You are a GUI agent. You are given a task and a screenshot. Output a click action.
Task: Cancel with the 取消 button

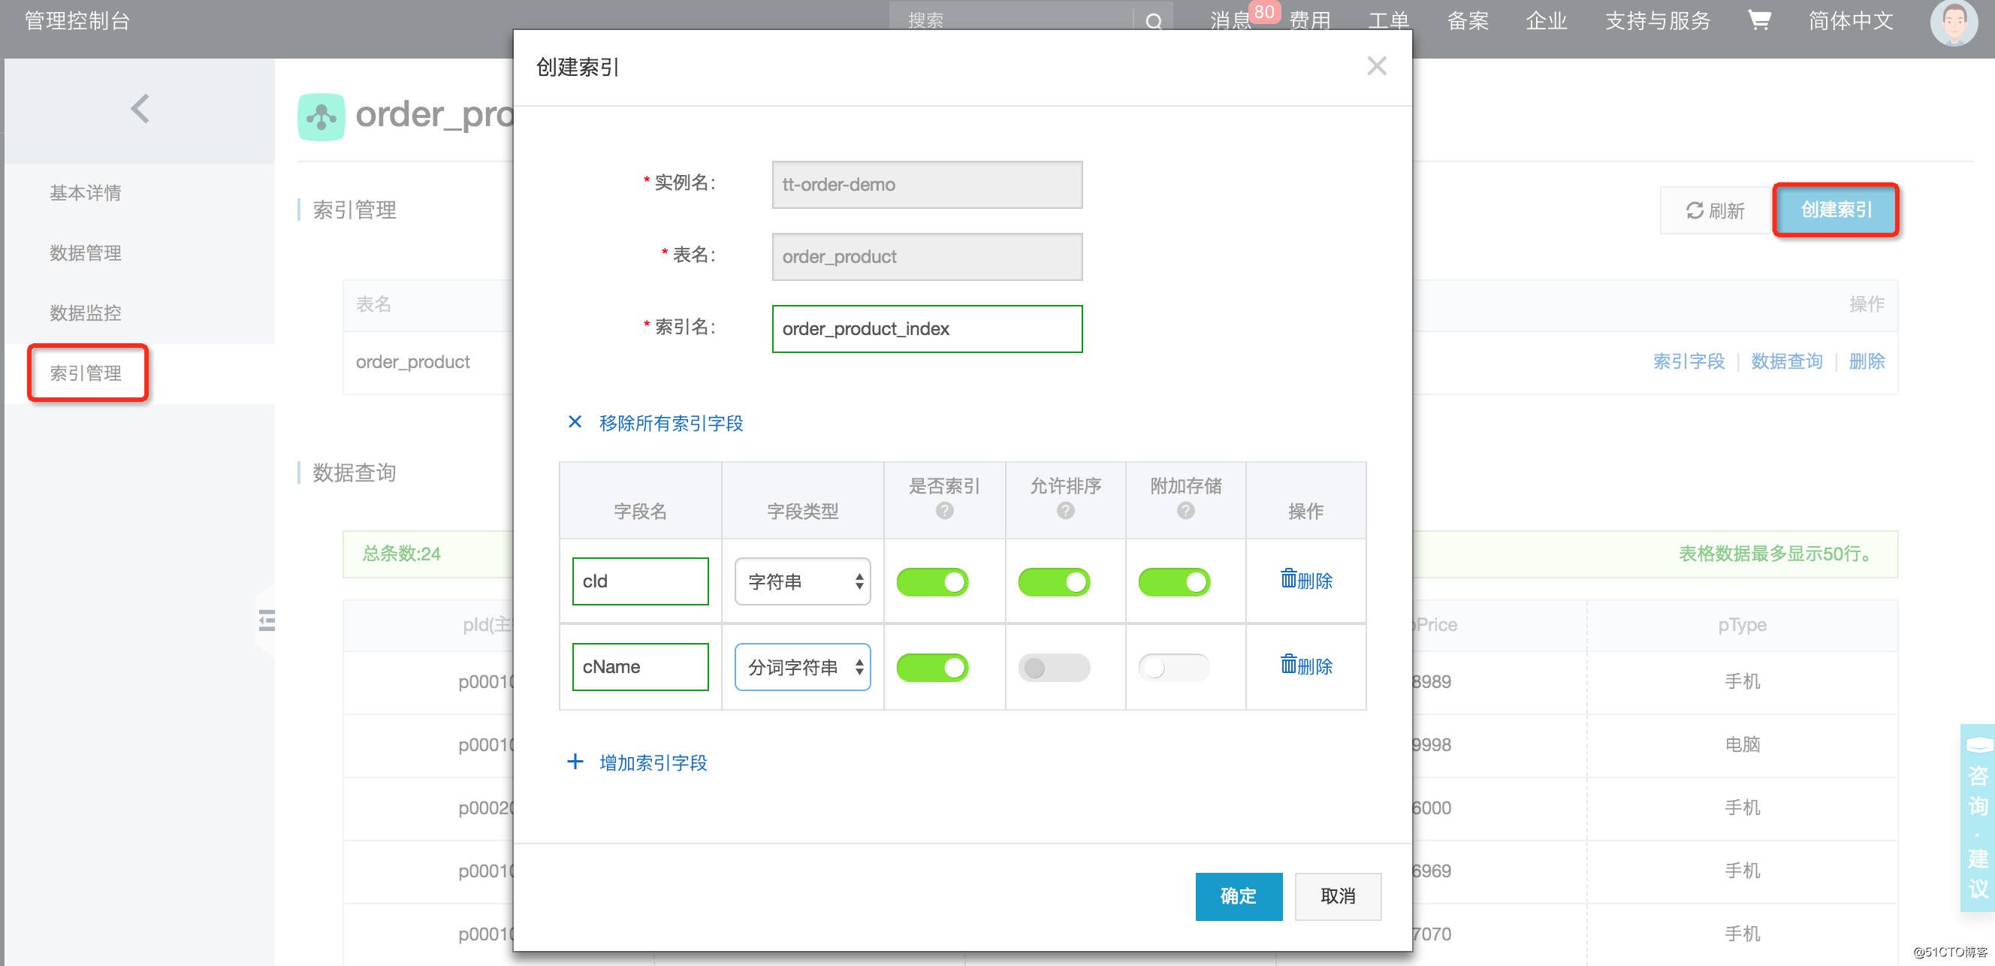[x=1338, y=896]
